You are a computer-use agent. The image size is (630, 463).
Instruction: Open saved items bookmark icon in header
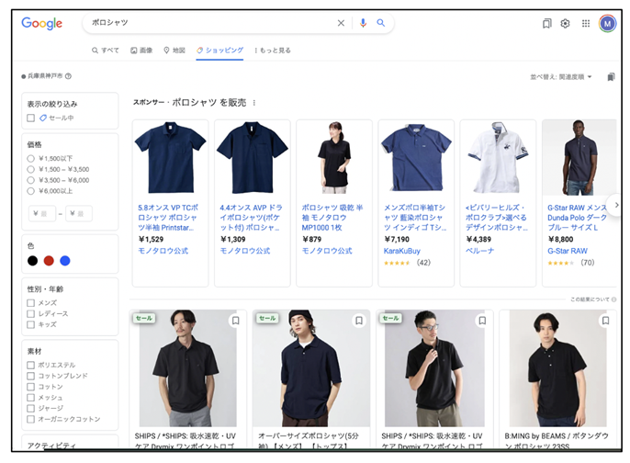[x=546, y=24]
